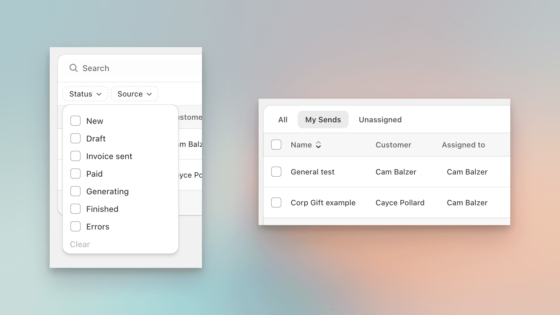Screen dimensions: 560x315
Task: Click the sort arrows beside Name column
Action: coord(318,145)
